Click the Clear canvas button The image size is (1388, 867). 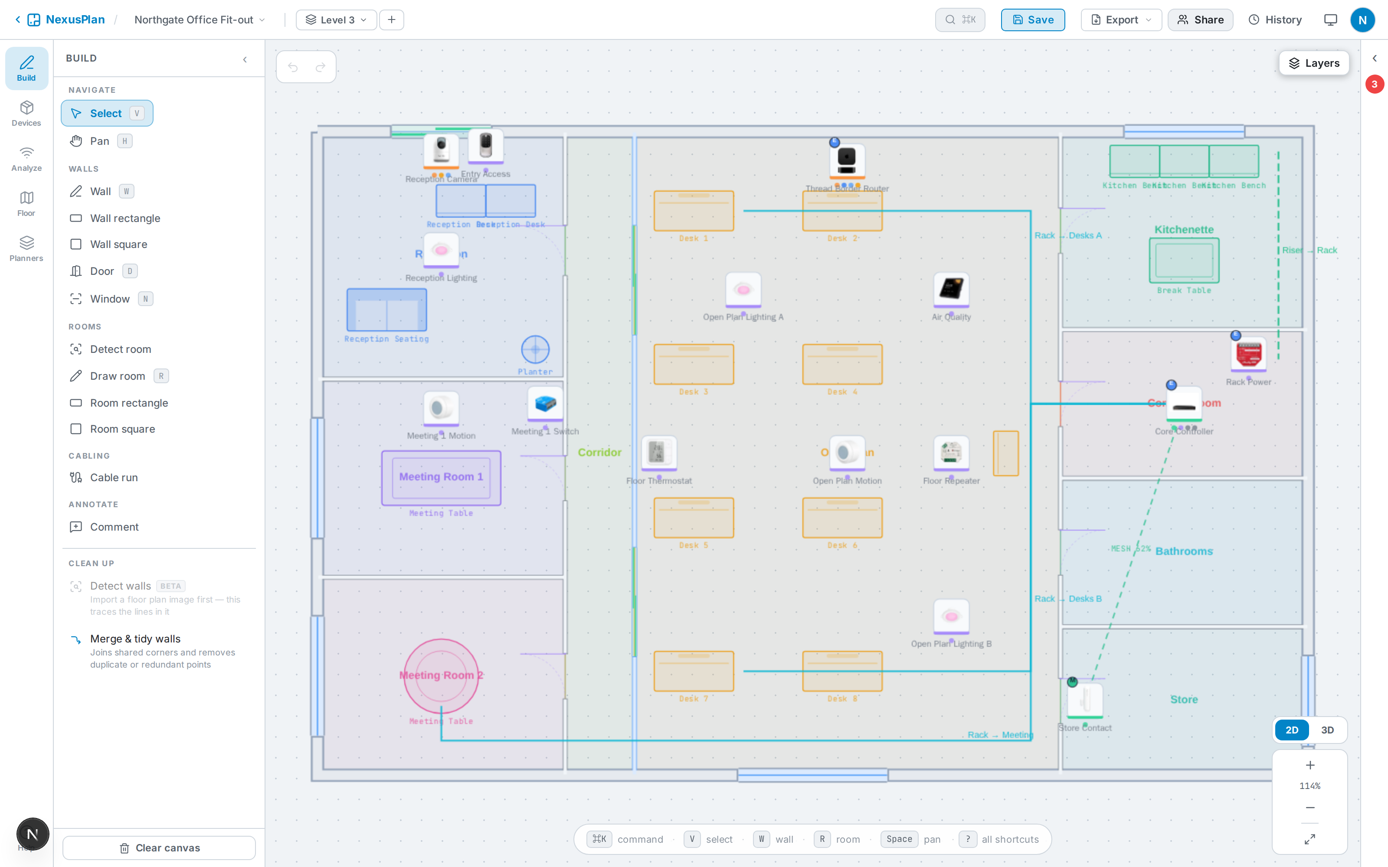point(159,847)
